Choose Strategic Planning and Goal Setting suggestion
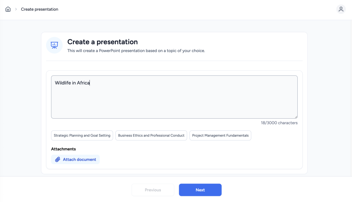Viewport: 352px width, 202px height. pos(82,135)
